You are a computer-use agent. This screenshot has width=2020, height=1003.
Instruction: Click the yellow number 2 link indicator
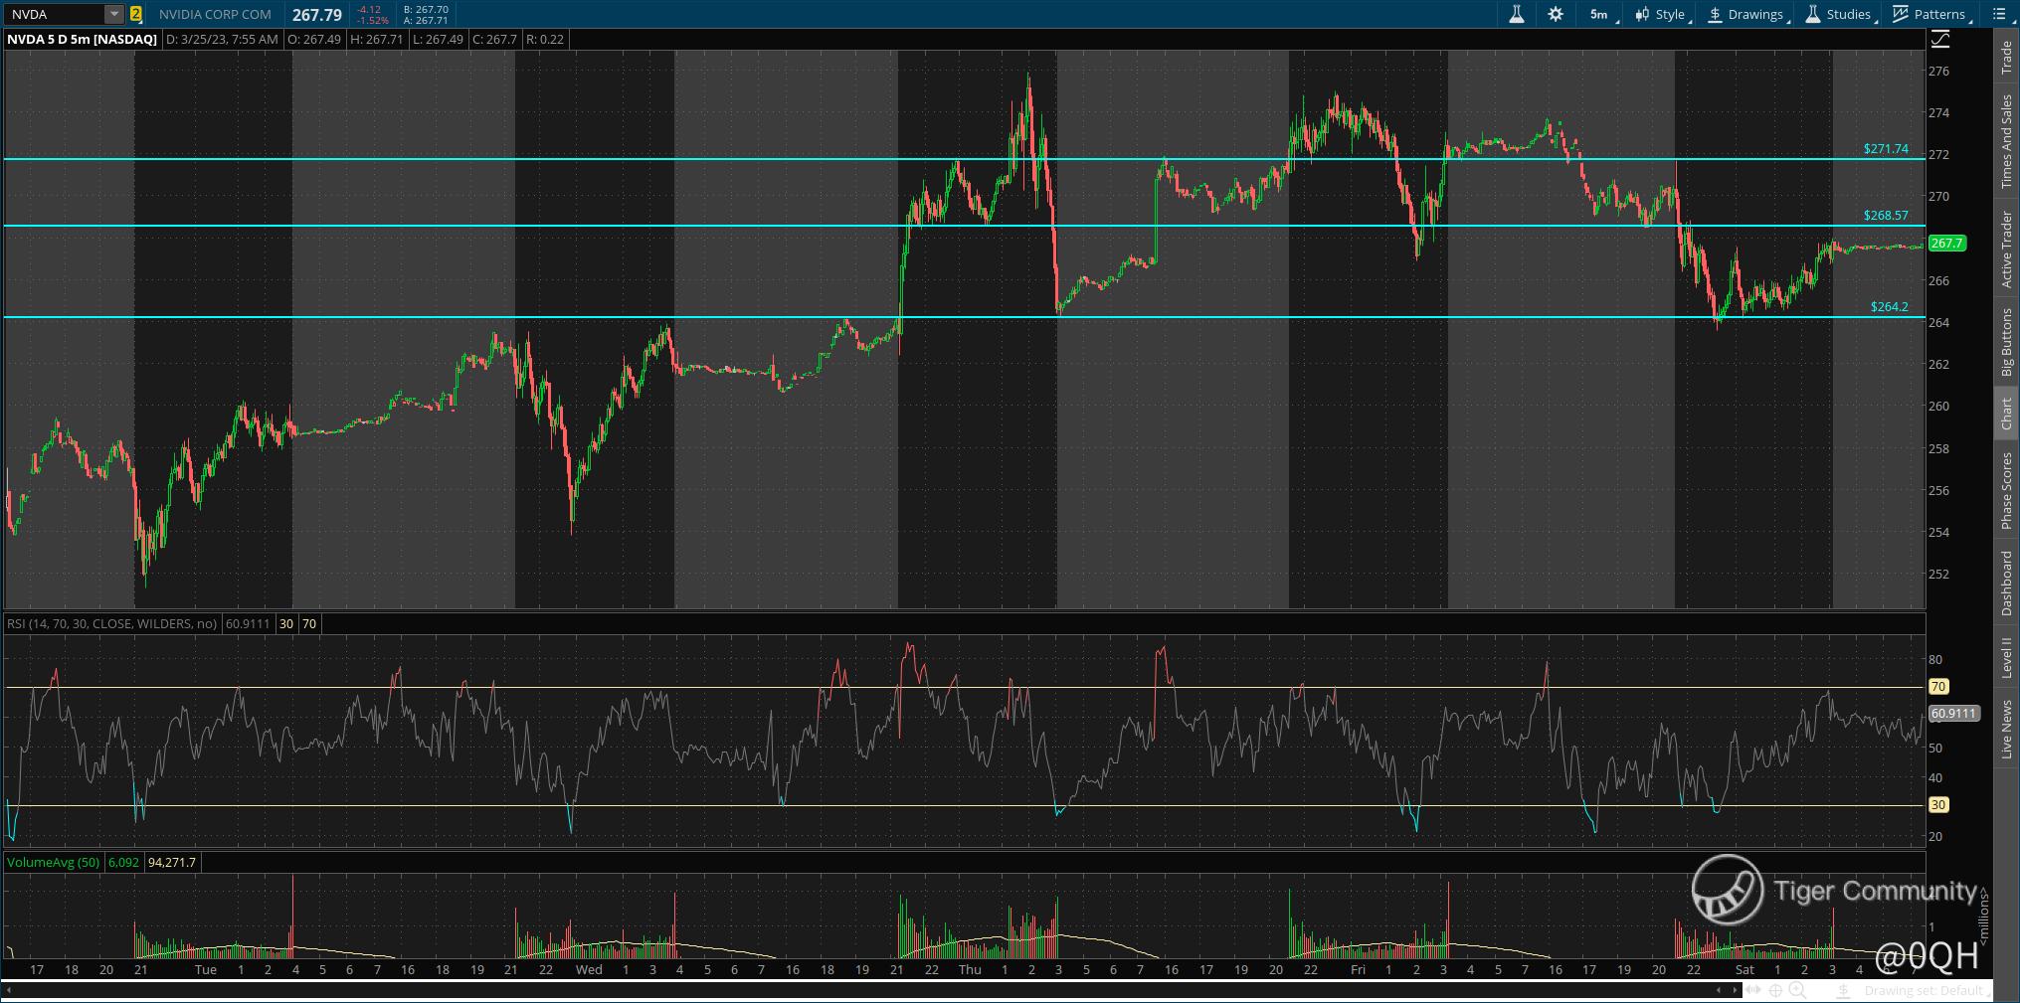click(136, 14)
